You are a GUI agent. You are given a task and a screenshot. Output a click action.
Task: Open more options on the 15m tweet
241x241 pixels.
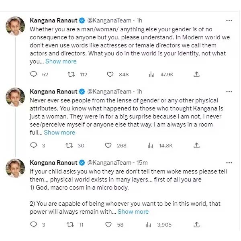point(229,162)
